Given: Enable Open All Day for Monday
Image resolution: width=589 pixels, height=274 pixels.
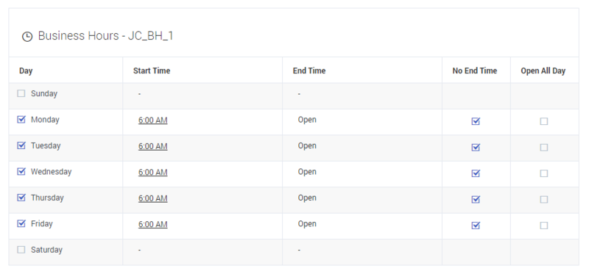Looking at the screenshot, I should (544, 121).
